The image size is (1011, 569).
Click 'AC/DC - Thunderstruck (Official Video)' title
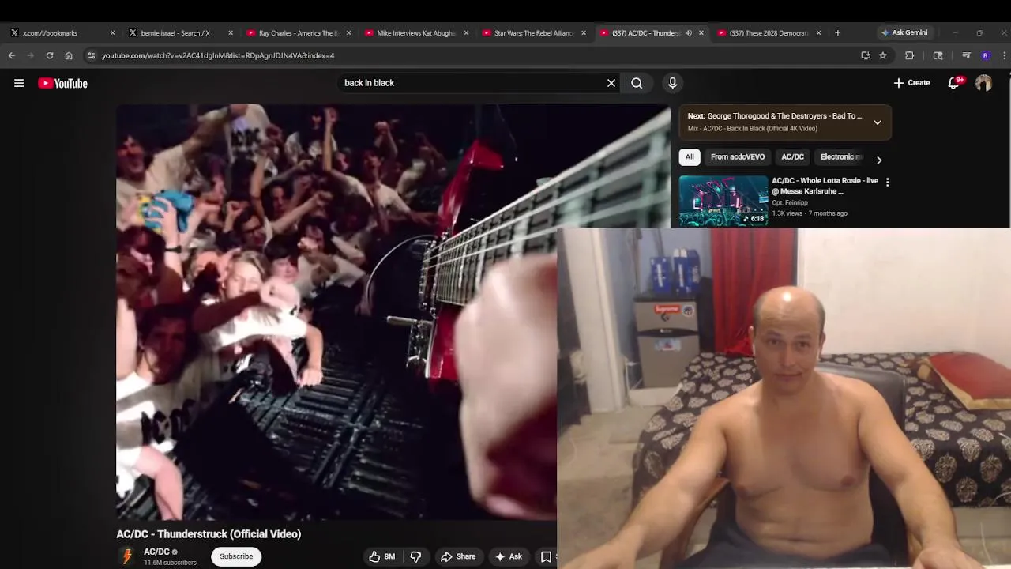pyautogui.click(x=209, y=534)
